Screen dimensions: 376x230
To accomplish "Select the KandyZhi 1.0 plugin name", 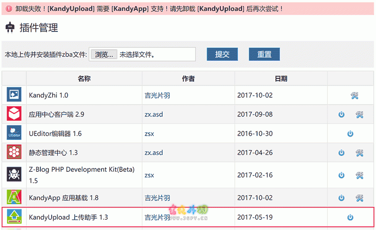I will click(x=48, y=95).
